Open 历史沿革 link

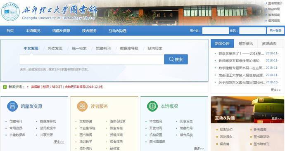[x=186, y=121]
